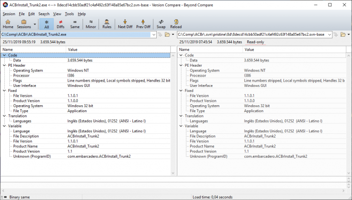The image size is (352, 200).
Task: Click the right file path field
Action: pos(252,35)
